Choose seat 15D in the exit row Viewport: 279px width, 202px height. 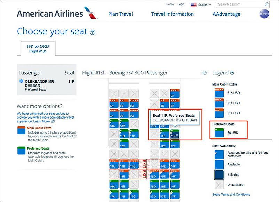pos(154,174)
